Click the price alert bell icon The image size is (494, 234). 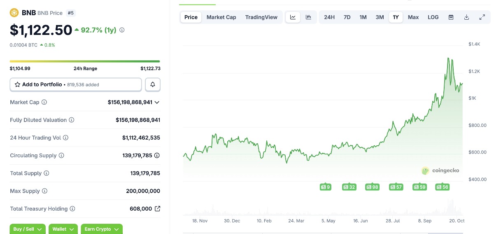(x=153, y=85)
